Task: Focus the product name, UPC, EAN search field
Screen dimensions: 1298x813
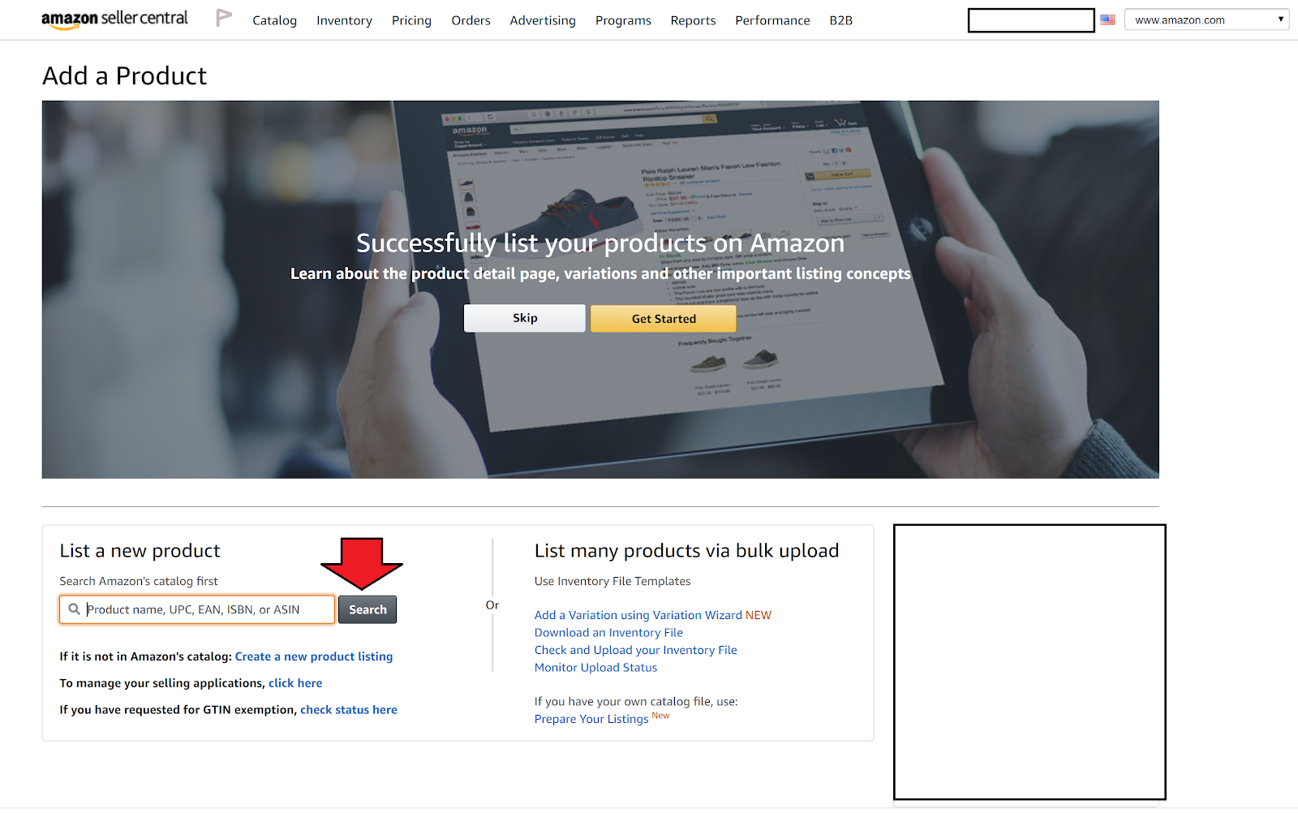Action: 197,609
